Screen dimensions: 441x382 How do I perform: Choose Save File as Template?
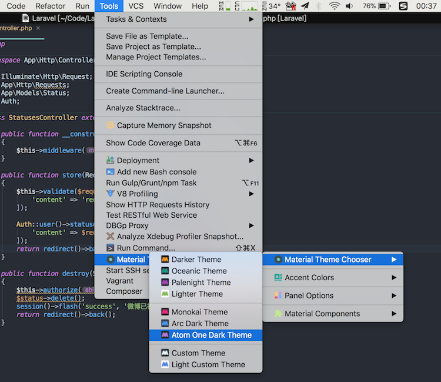click(x=147, y=36)
